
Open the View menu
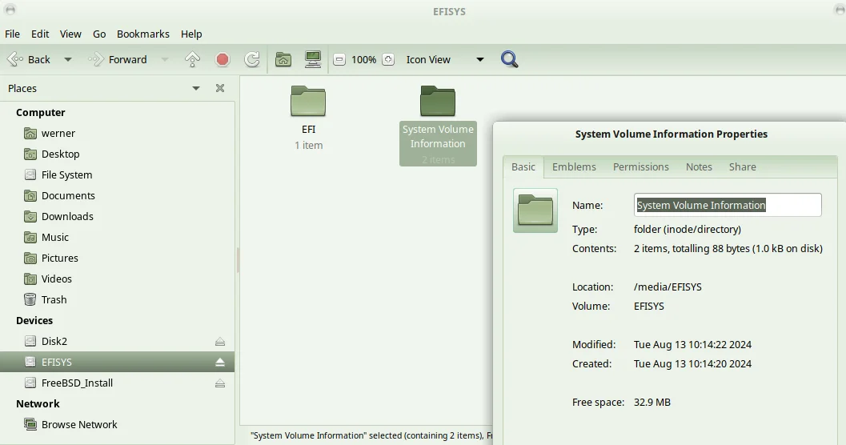[x=70, y=34]
